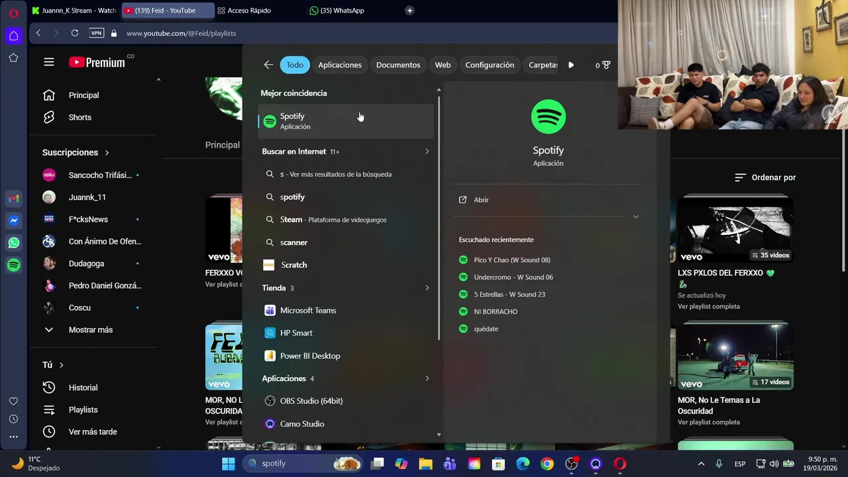848x477 pixels.
Task: Open the Spotify best match result
Action: tap(346, 121)
